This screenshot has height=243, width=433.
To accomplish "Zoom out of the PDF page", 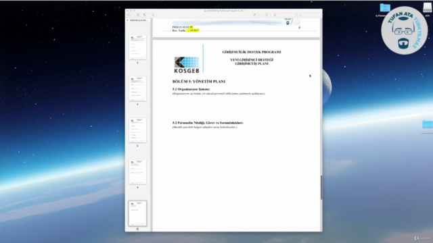I will pos(138,15).
